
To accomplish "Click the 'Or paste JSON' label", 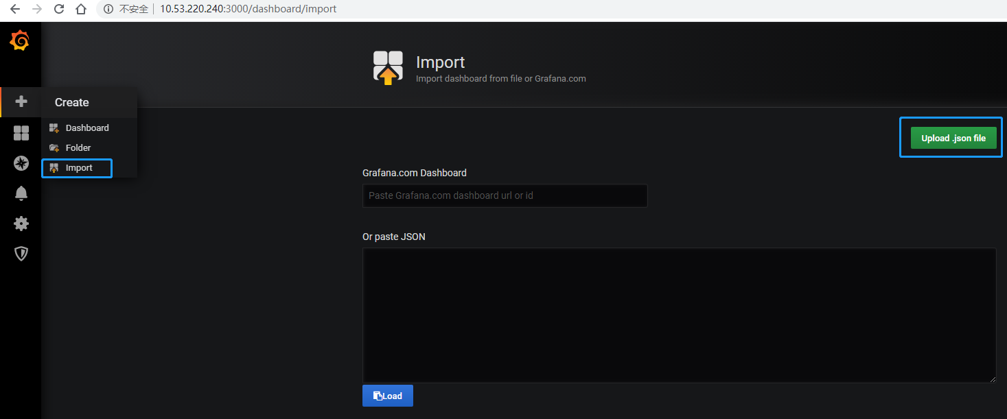I will [x=394, y=237].
